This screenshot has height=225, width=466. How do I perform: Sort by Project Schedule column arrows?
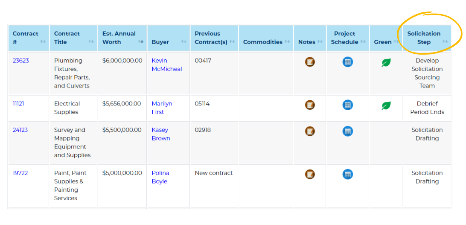[363, 42]
